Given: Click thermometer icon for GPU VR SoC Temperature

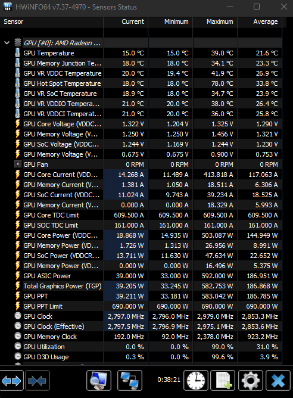Looking at the screenshot, I should tap(17, 94).
